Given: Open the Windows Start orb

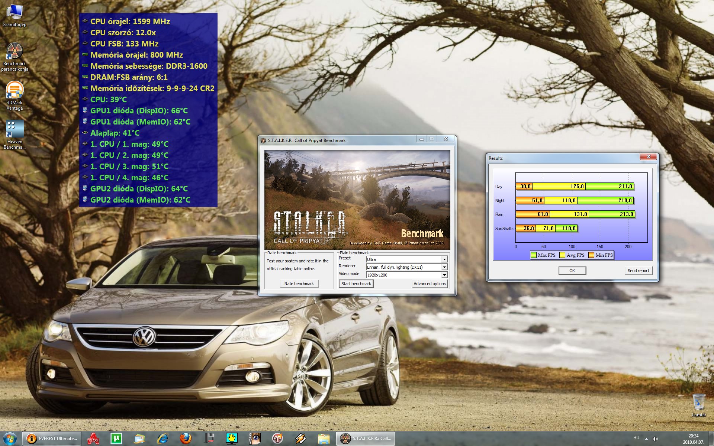Looking at the screenshot, I should point(10,439).
